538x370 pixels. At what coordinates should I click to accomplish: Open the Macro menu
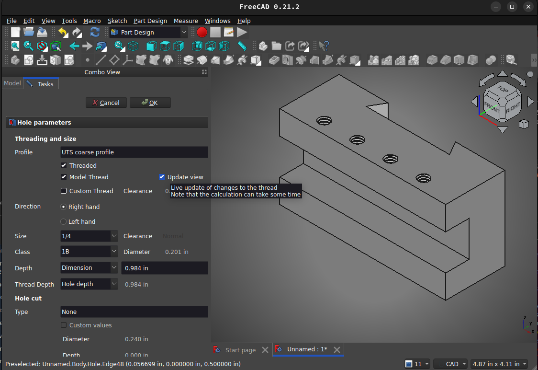tap(92, 21)
